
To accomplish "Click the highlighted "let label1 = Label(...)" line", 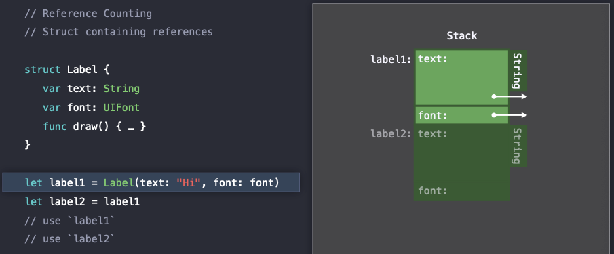I will click(x=151, y=182).
